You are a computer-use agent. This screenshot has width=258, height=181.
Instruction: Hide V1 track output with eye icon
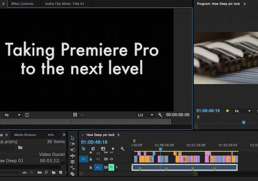pyautogui.click(x=111, y=159)
